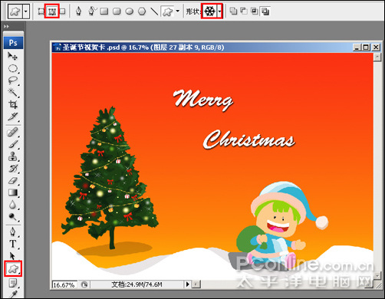The height and width of the screenshot is (299, 385).
Task: Select Intersect path areas mode
Action: click(x=255, y=11)
